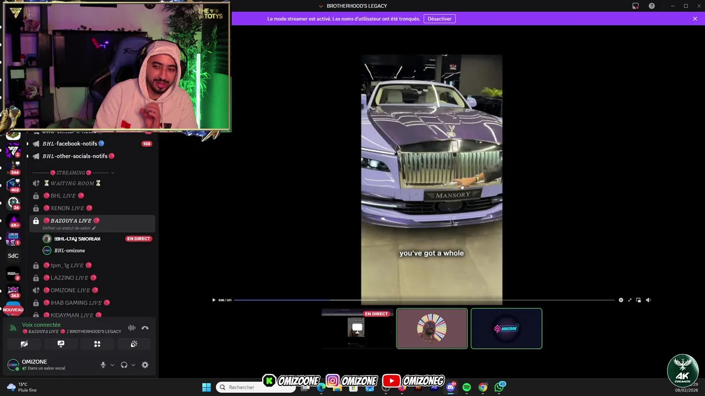This screenshot has height=396, width=705.
Task: Open the weather widget Pluie fine
Action: click(x=22, y=387)
